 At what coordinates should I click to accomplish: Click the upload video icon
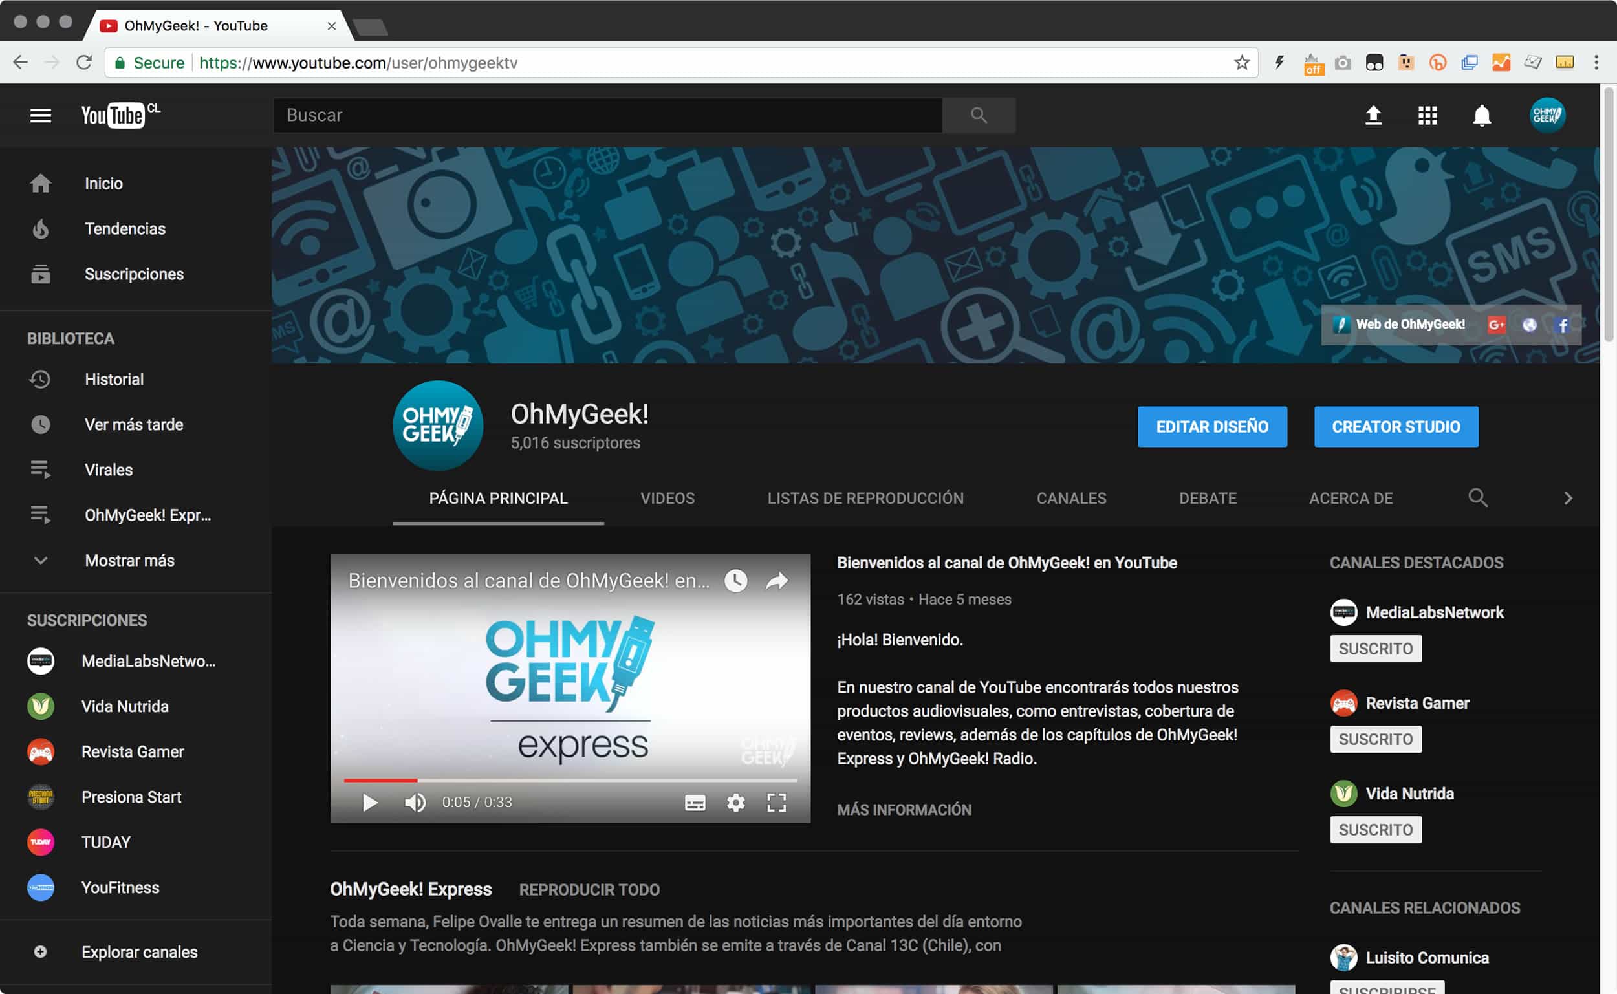pos(1373,116)
